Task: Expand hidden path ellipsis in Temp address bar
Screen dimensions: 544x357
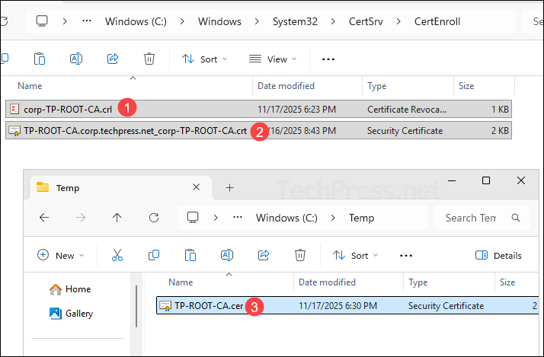Action: [238, 217]
